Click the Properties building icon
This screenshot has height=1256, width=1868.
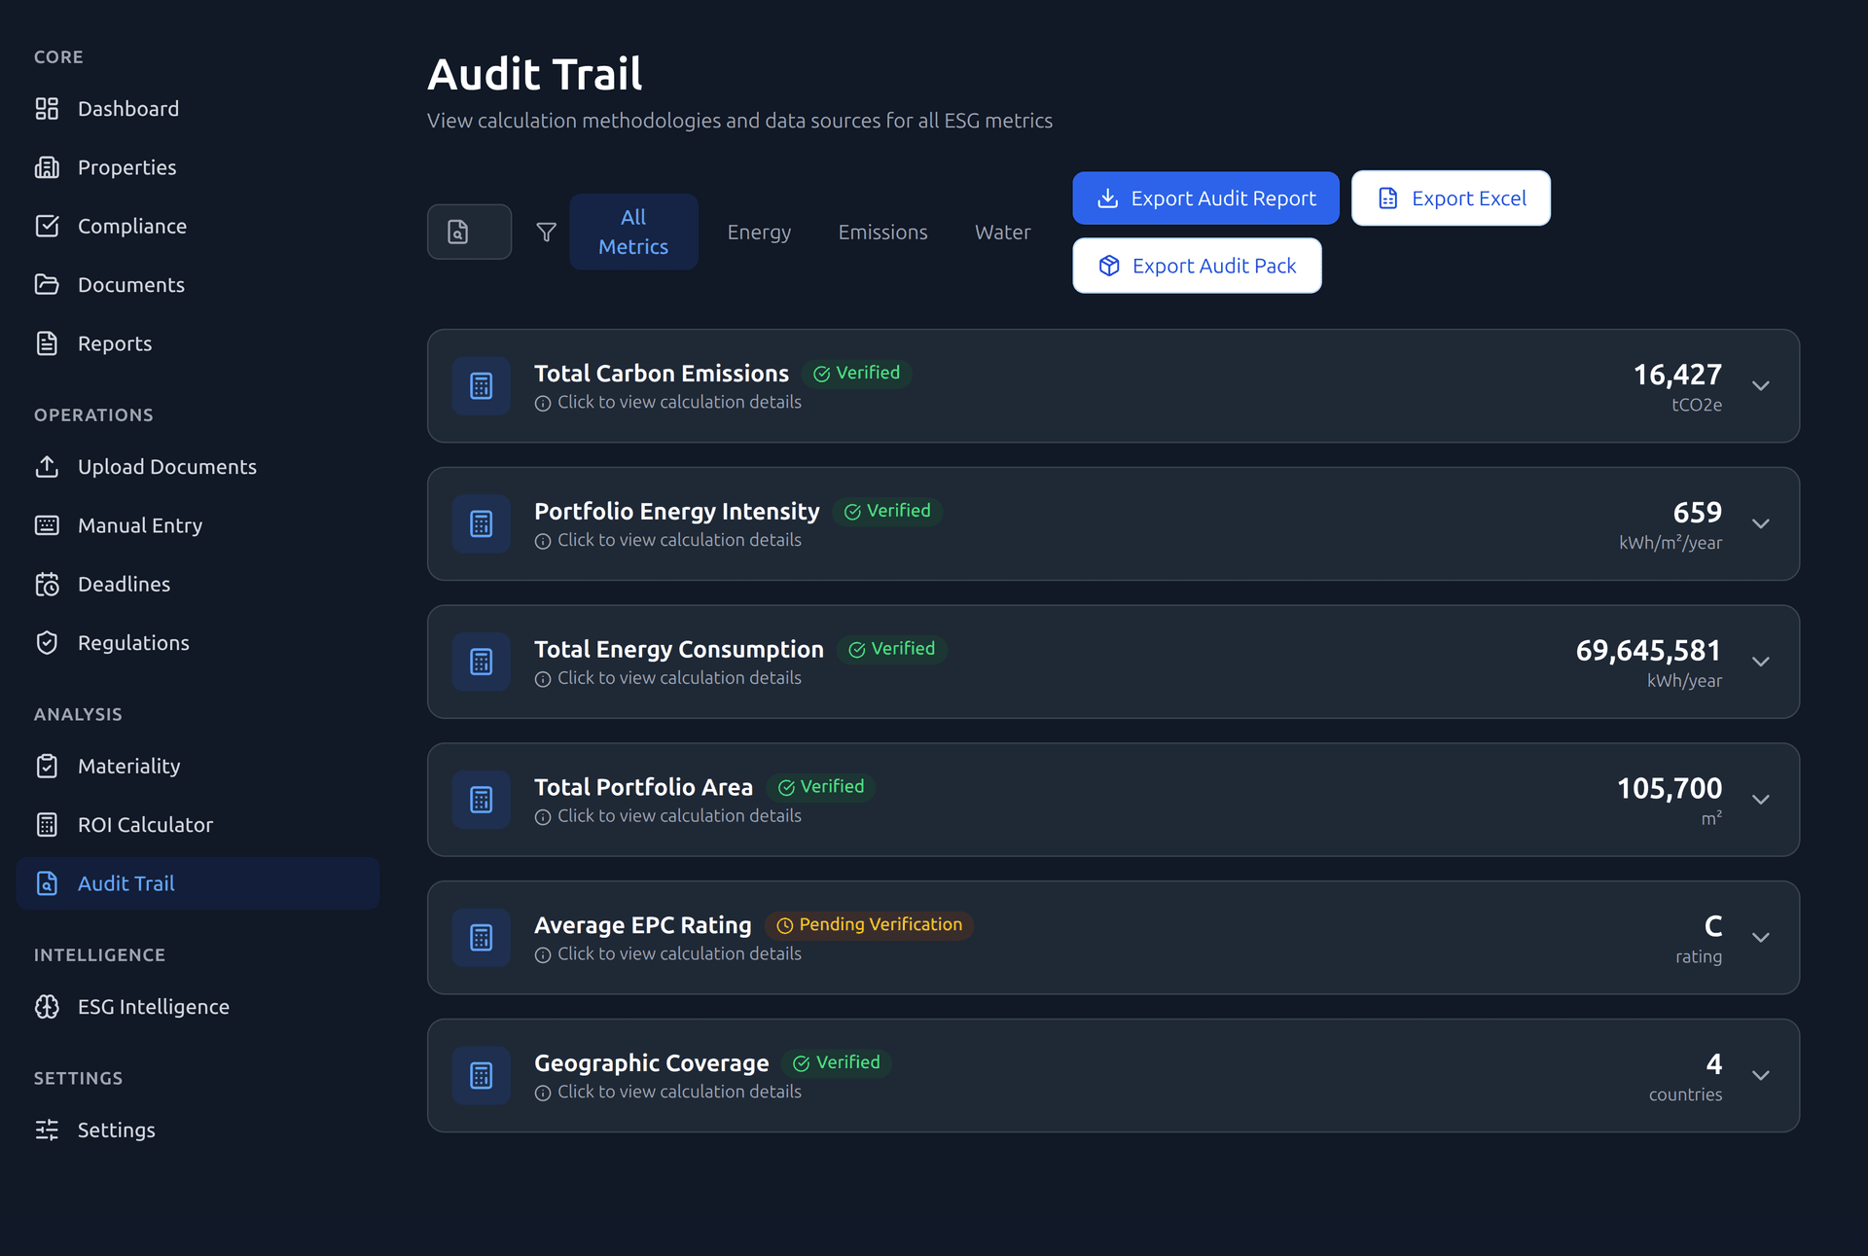[47, 167]
